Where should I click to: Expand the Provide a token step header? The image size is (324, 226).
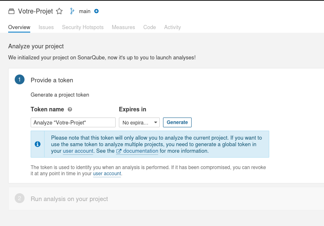pyautogui.click(x=52, y=80)
